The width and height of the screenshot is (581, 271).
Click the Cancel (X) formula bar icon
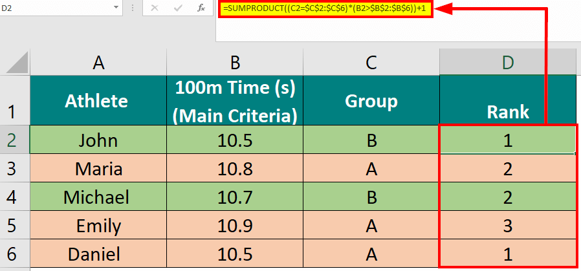click(155, 8)
